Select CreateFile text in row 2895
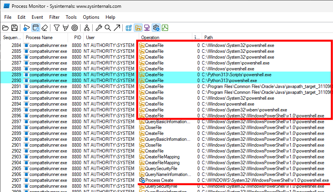Viewport: 333px width, 192px height. (154, 110)
